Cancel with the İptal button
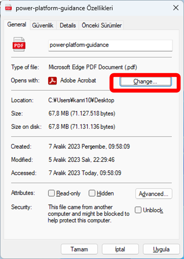184x259 pixels. point(120,249)
